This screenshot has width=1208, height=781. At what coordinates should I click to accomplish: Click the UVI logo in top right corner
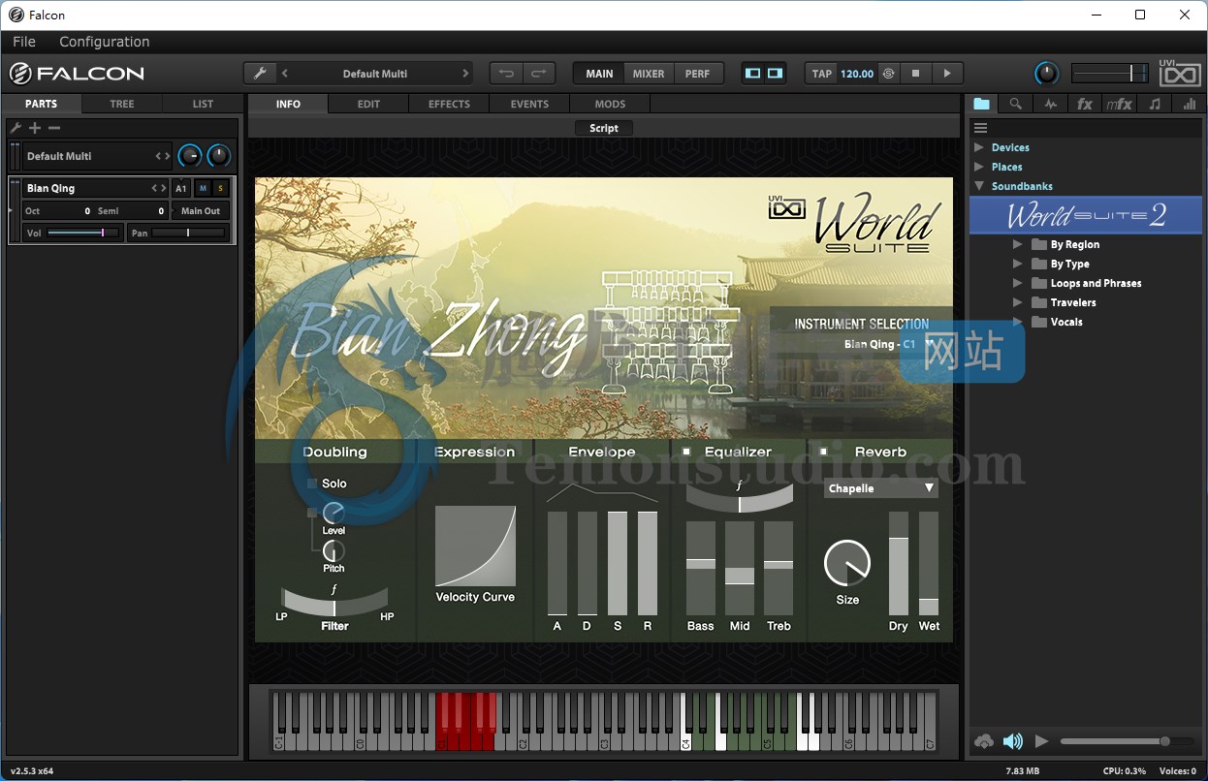tap(1180, 74)
